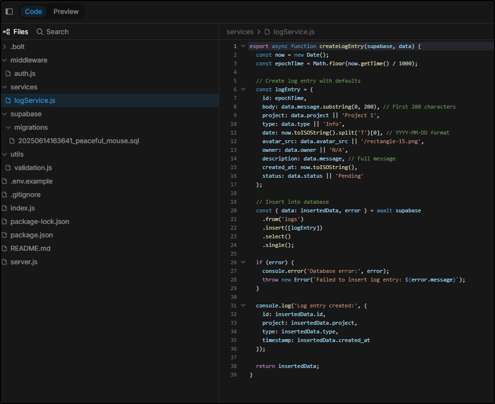The image size is (495, 404).
Task: Select the .bolt folder label
Action: [x=17, y=47]
